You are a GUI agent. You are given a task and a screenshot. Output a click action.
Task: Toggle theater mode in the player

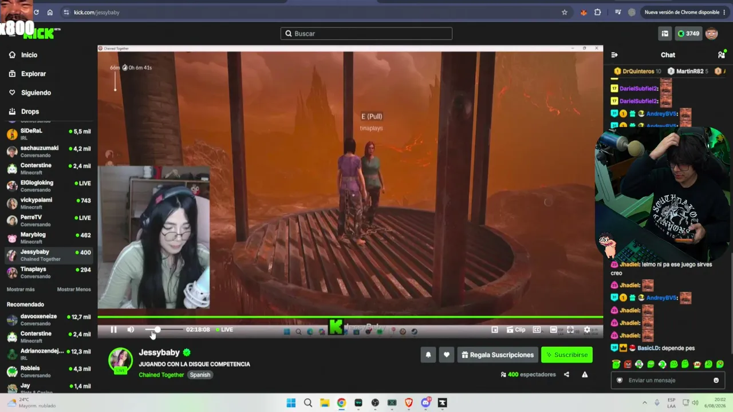click(553, 330)
